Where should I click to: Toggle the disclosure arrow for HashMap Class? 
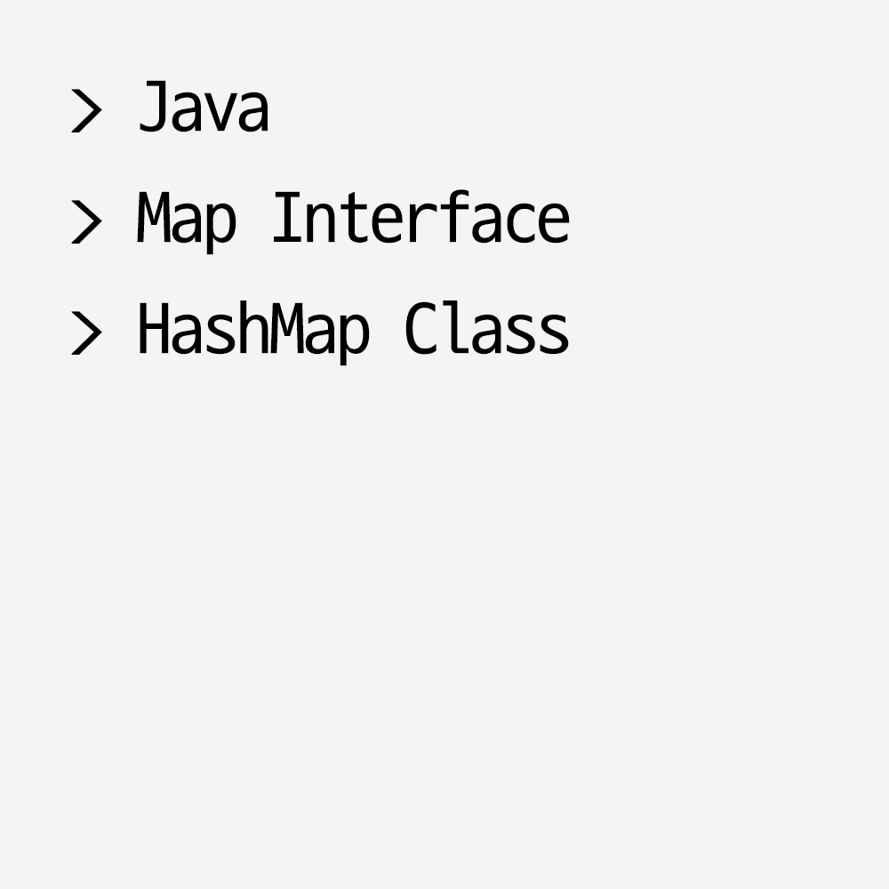87,332
